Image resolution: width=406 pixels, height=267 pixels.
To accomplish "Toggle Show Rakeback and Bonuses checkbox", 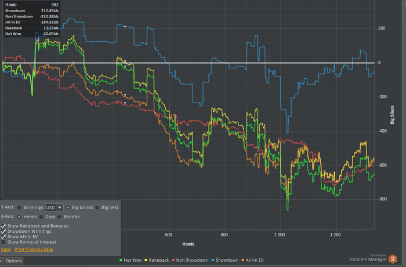I will (3, 226).
